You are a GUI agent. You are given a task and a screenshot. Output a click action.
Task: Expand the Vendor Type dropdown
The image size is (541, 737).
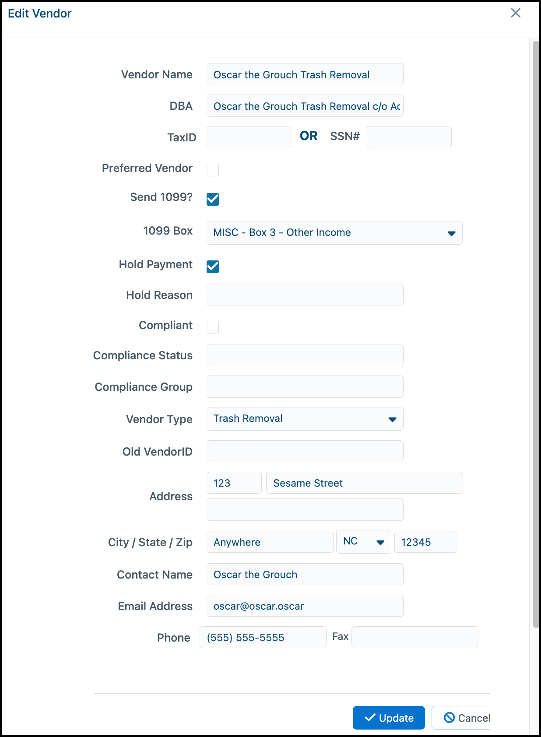coord(305,419)
